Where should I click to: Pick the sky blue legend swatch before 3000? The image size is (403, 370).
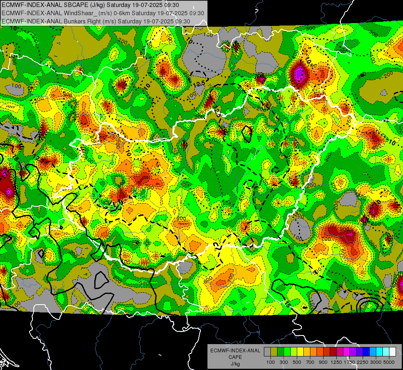point(373,352)
